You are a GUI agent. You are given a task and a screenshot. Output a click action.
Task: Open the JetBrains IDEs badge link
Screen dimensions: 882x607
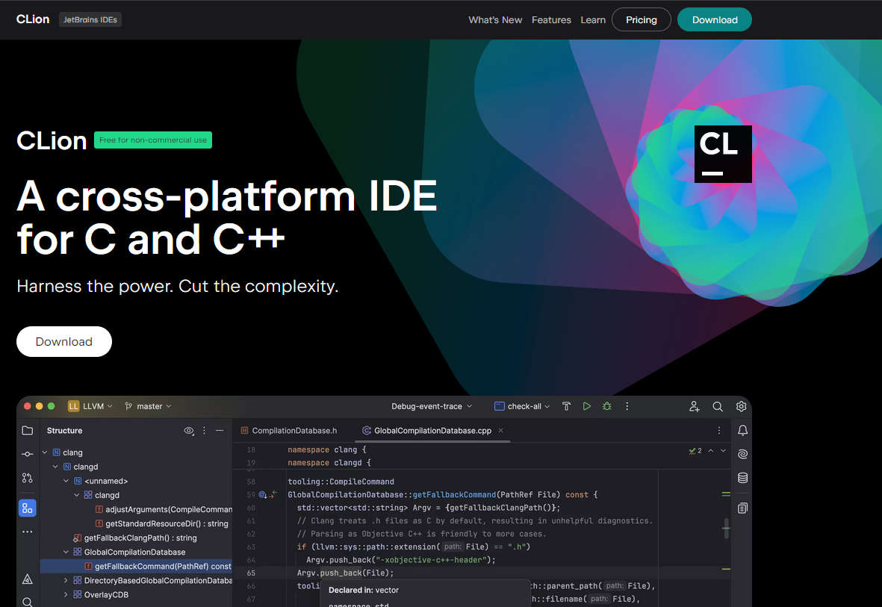coord(90,19)
